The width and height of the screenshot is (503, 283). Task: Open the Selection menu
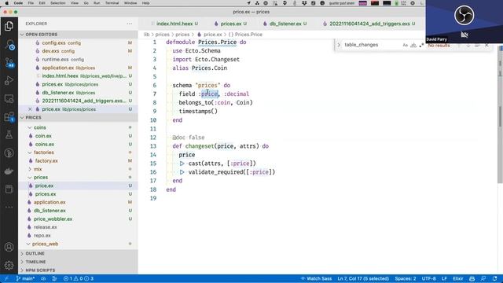57,3
